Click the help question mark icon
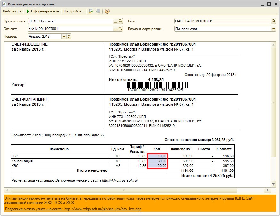The height and width of the screenshot is (216, 280). pos(107,11)
